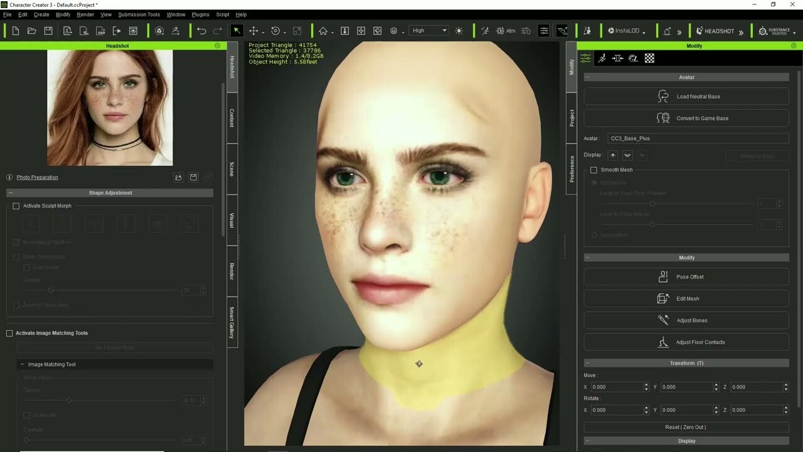The width and height of the screenshot is (803, 452).
Task: Click the Home camera view icon
Action: point(322,30)
